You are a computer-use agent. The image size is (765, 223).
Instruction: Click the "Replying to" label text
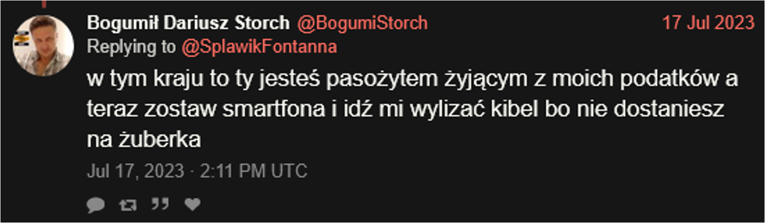[131, 47]
